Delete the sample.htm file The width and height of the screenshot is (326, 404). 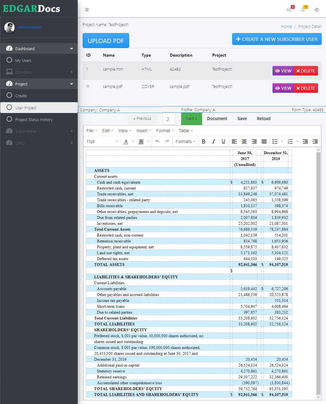point(306,71)
